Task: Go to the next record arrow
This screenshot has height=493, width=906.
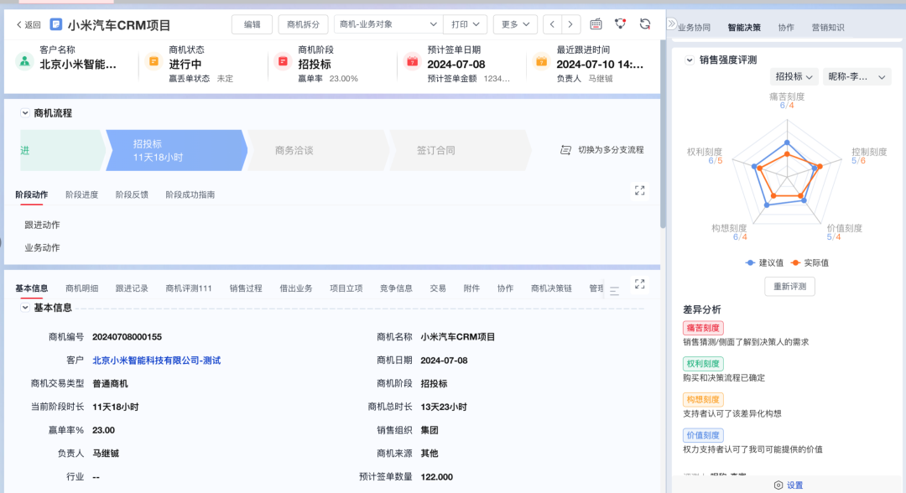Action: coord(570,24)
